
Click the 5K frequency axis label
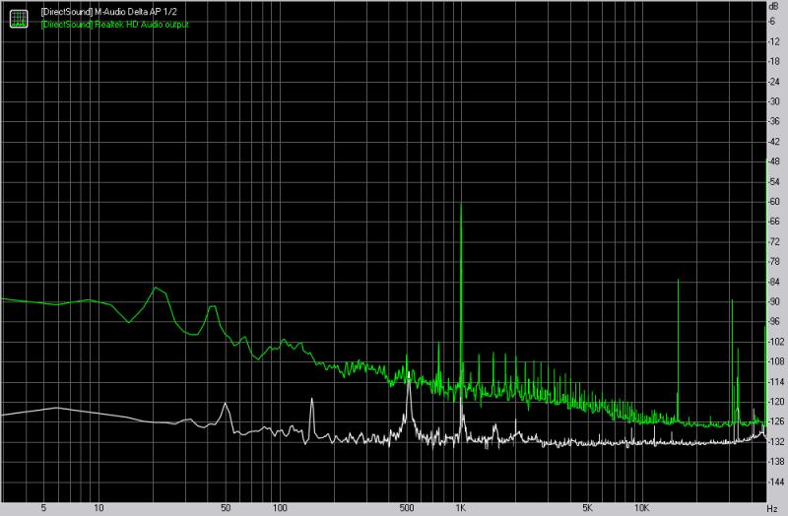pyautogui.click(x=587, y=508)
